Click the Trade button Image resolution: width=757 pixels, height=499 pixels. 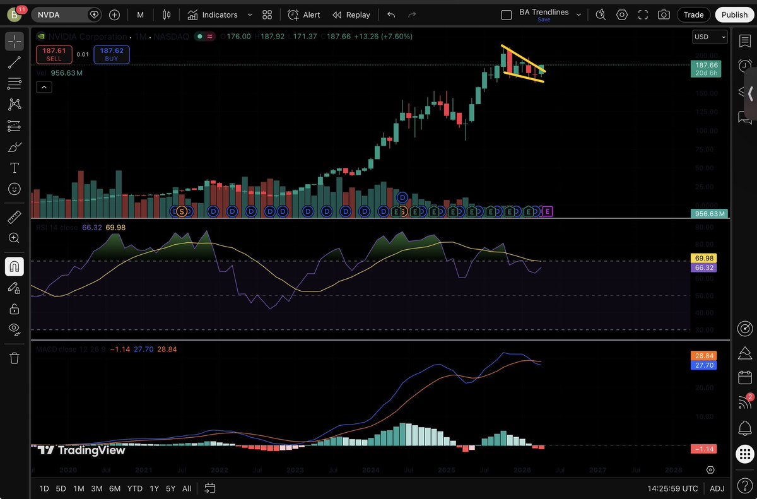coord(693,15)
